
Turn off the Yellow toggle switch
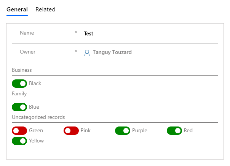pyautogui.click(x=19, y=141)
